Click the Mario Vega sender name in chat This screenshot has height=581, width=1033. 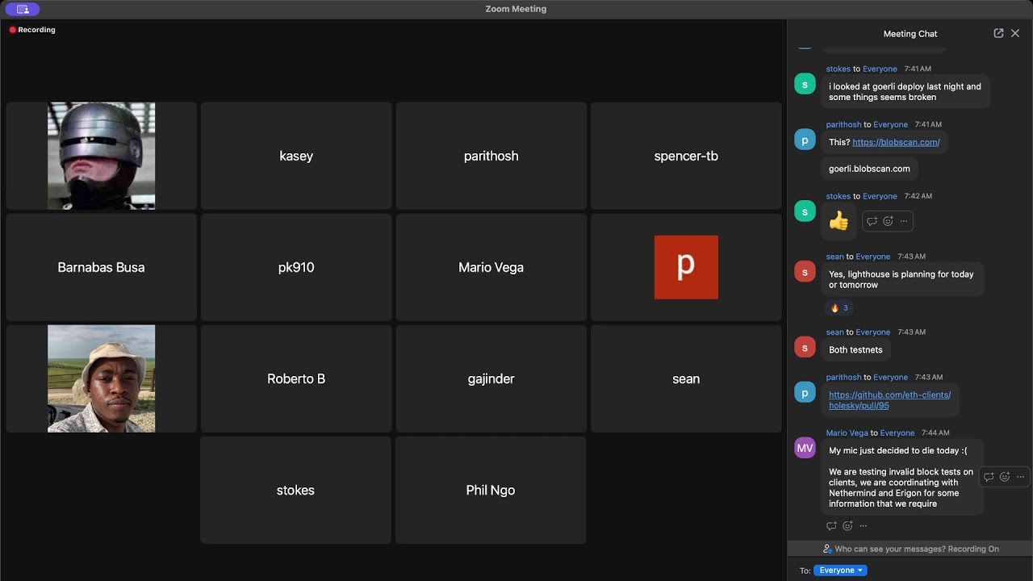click(847, 433)
